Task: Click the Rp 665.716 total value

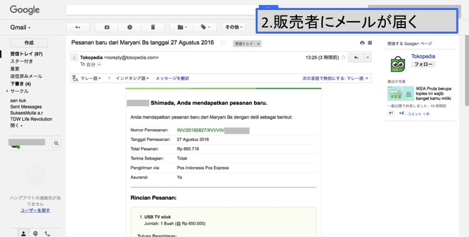Action: tap(188, 148)
